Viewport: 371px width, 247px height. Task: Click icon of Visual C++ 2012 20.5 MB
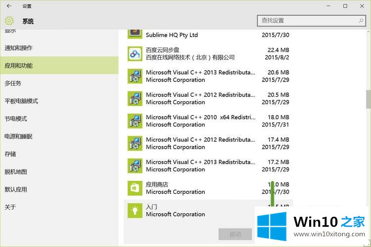coord(135,99)
